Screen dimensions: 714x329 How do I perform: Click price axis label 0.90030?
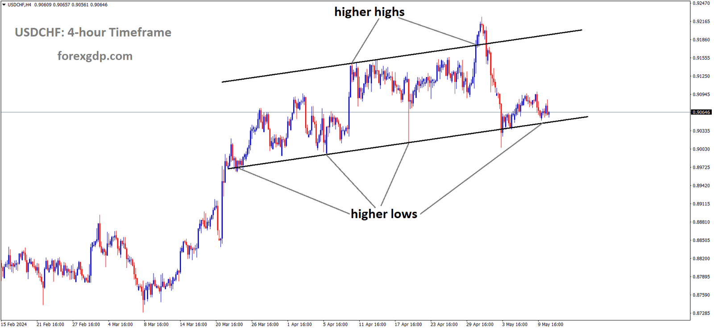tap(701, 149)
